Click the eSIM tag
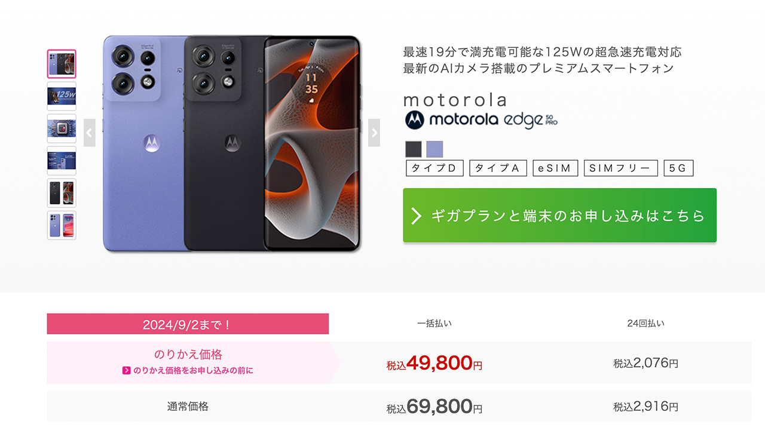Screen dimensions: 765x430 (x=555, y=168)
